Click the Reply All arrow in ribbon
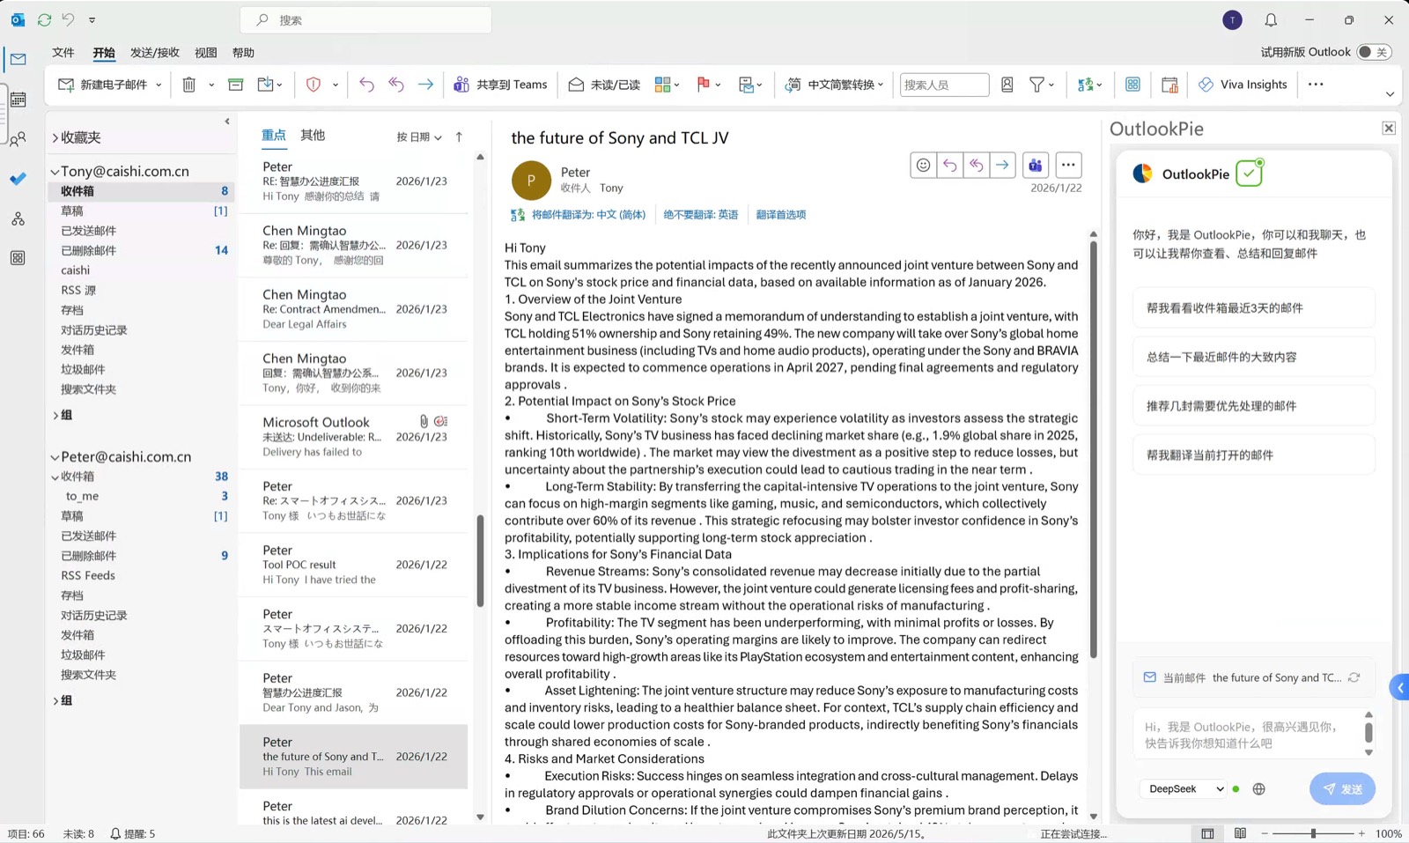 tap(396, 85)
